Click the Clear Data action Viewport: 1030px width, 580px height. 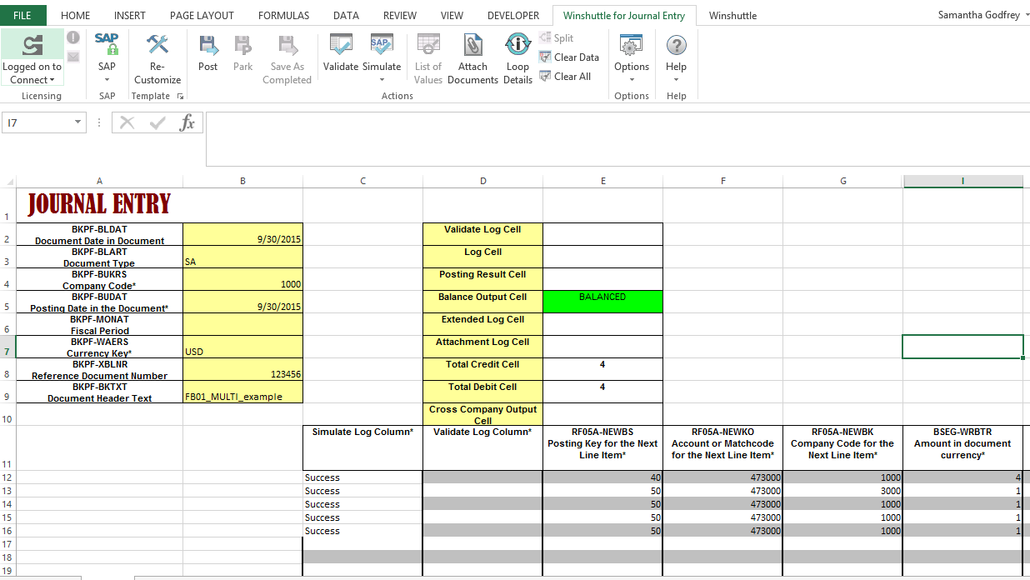[x=569, y=57]
